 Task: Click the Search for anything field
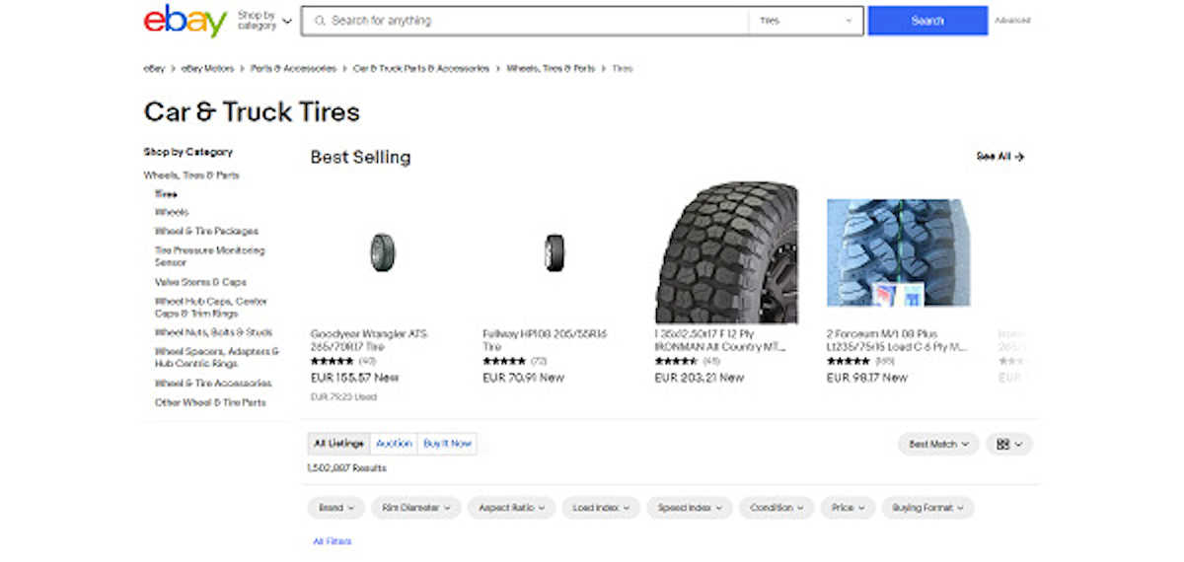click(x=533, y=21)
